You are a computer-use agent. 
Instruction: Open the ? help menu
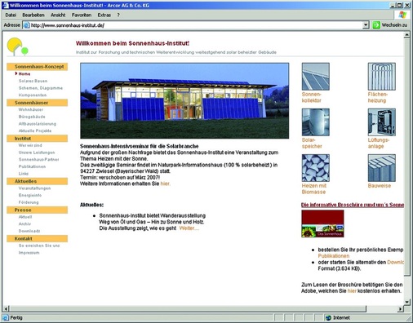pos(118,15)
